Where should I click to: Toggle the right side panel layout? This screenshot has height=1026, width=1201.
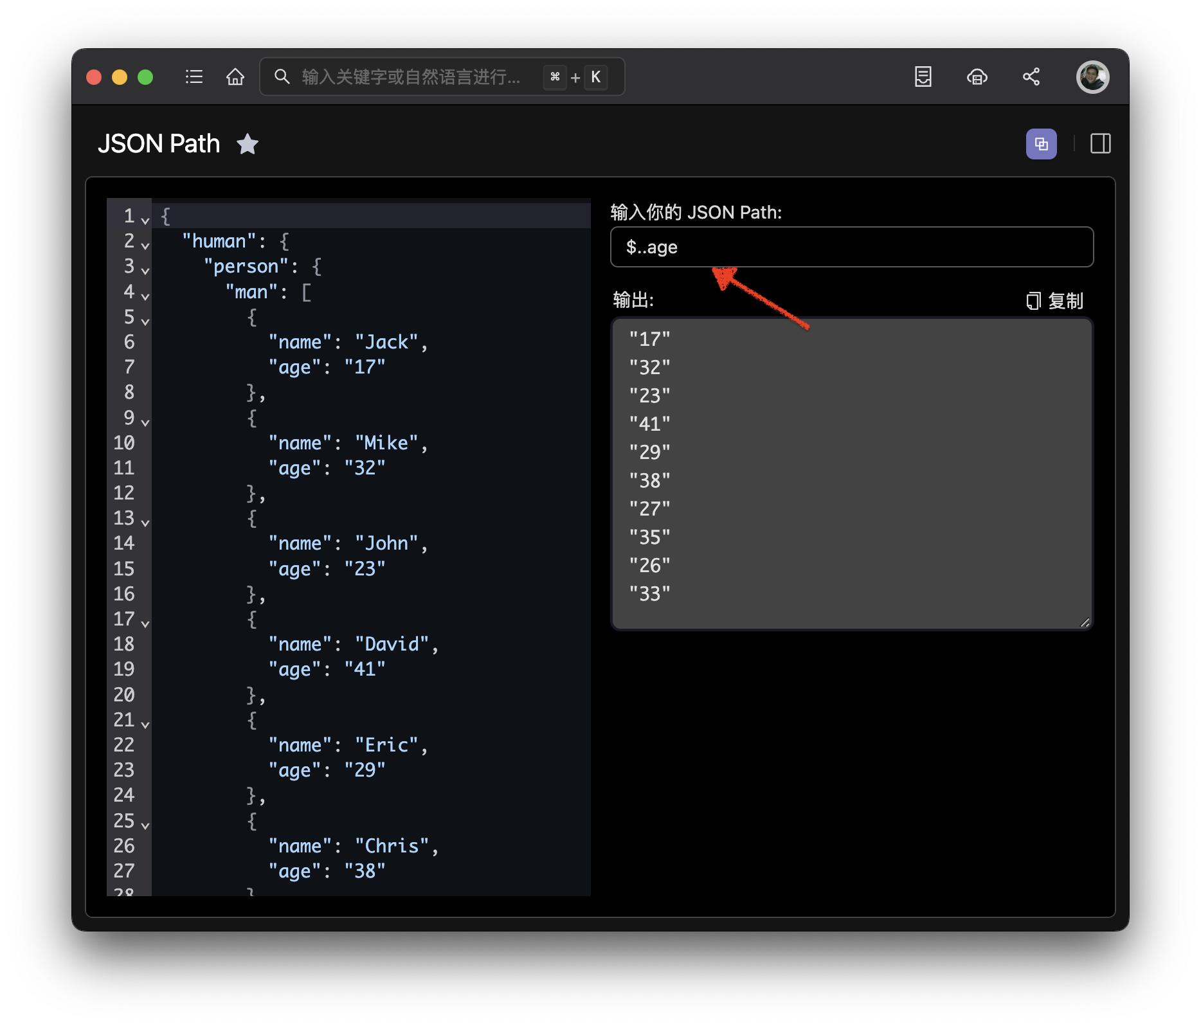[1100, 144]
